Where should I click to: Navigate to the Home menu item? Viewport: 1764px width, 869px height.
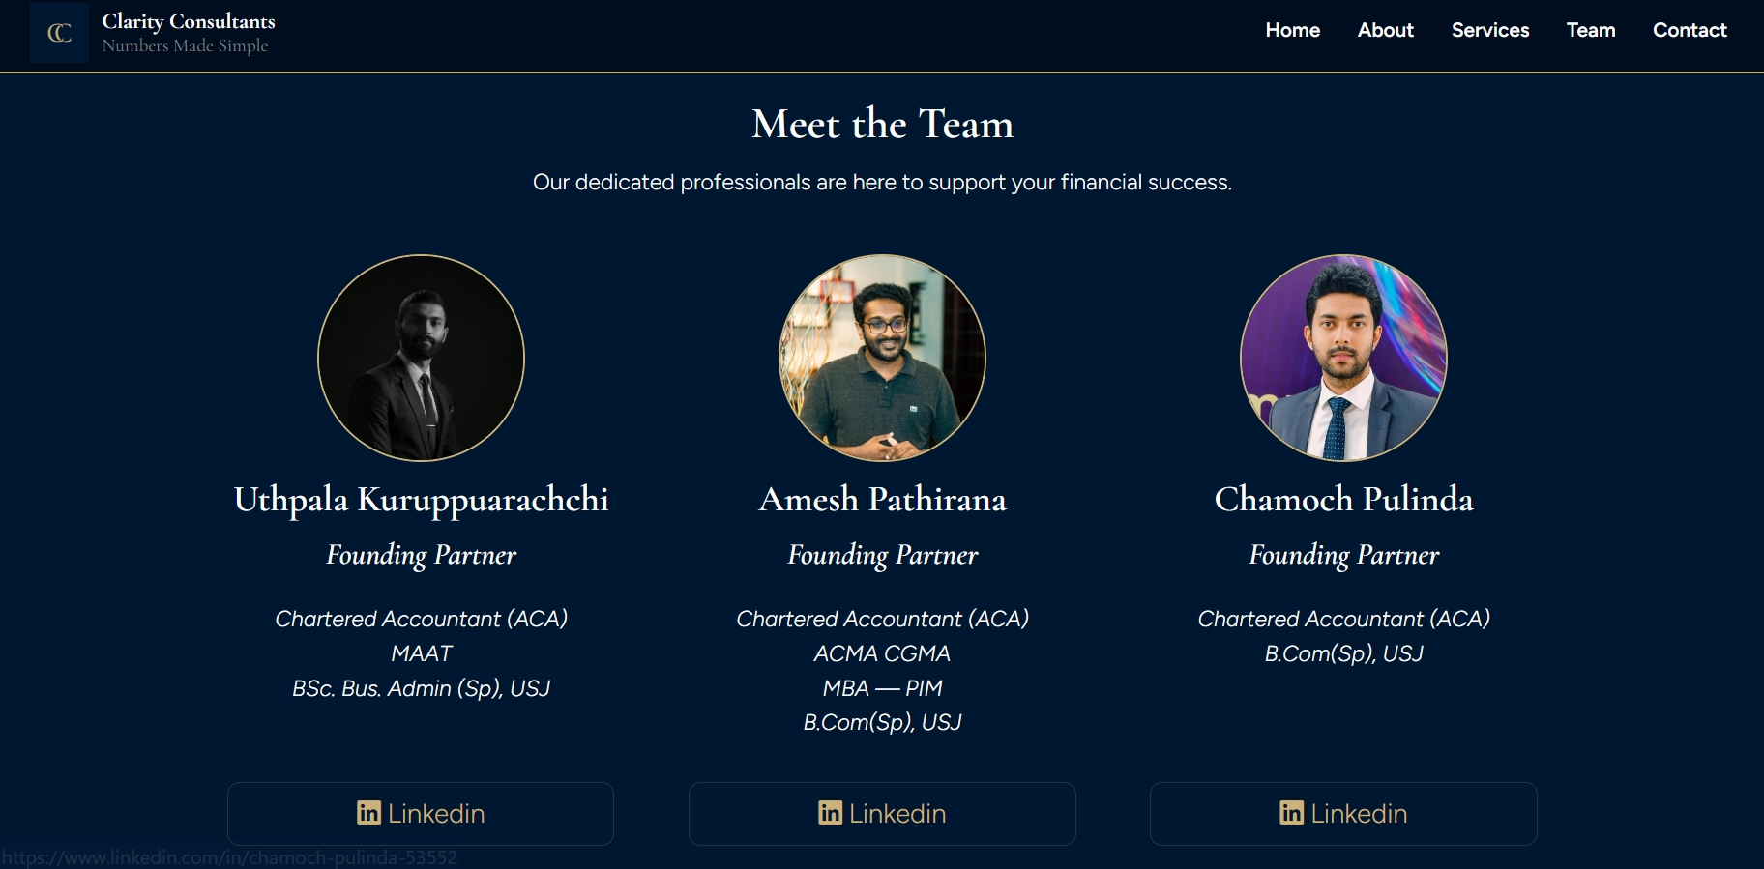[x=1292, y=30]
